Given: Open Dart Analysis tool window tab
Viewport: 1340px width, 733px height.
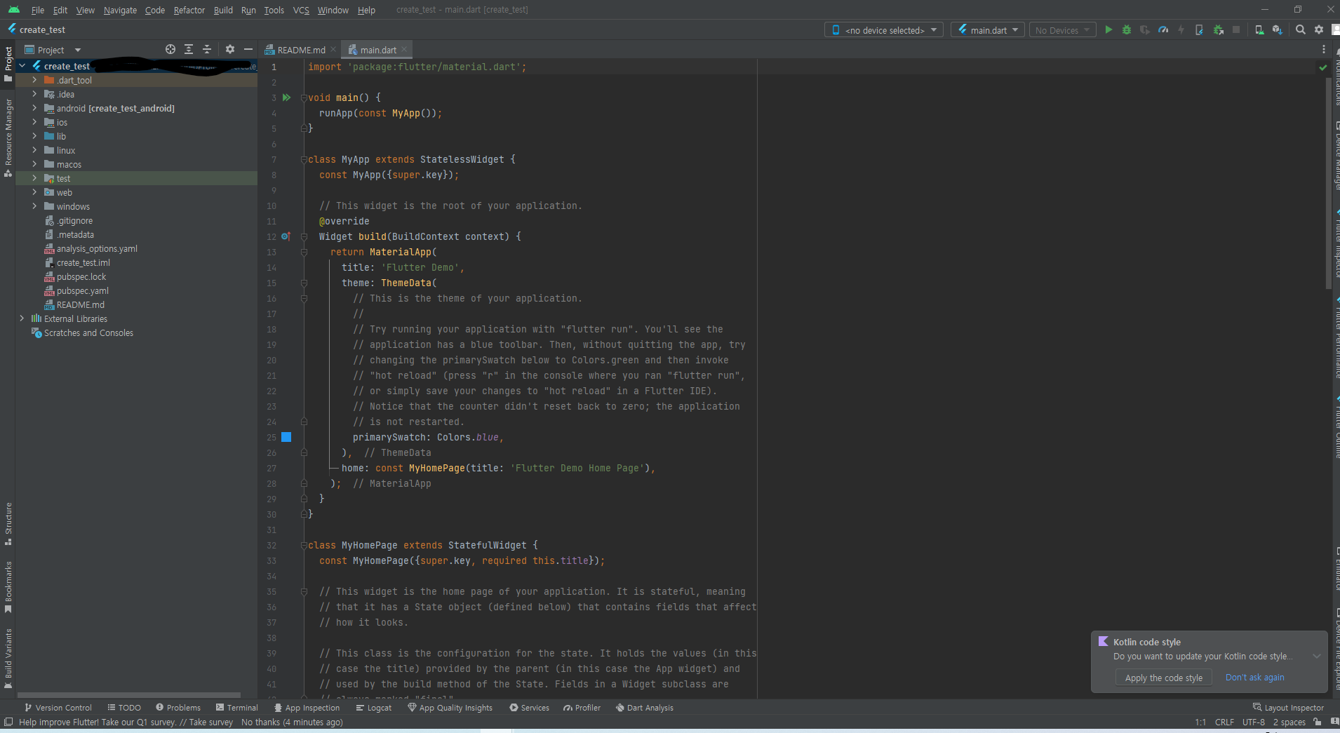Looking at the screenshot, I should pos(644,708).
